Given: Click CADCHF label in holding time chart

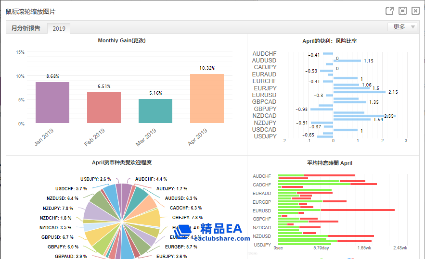Looking at the screenshot, I should [x=262, y=185].
